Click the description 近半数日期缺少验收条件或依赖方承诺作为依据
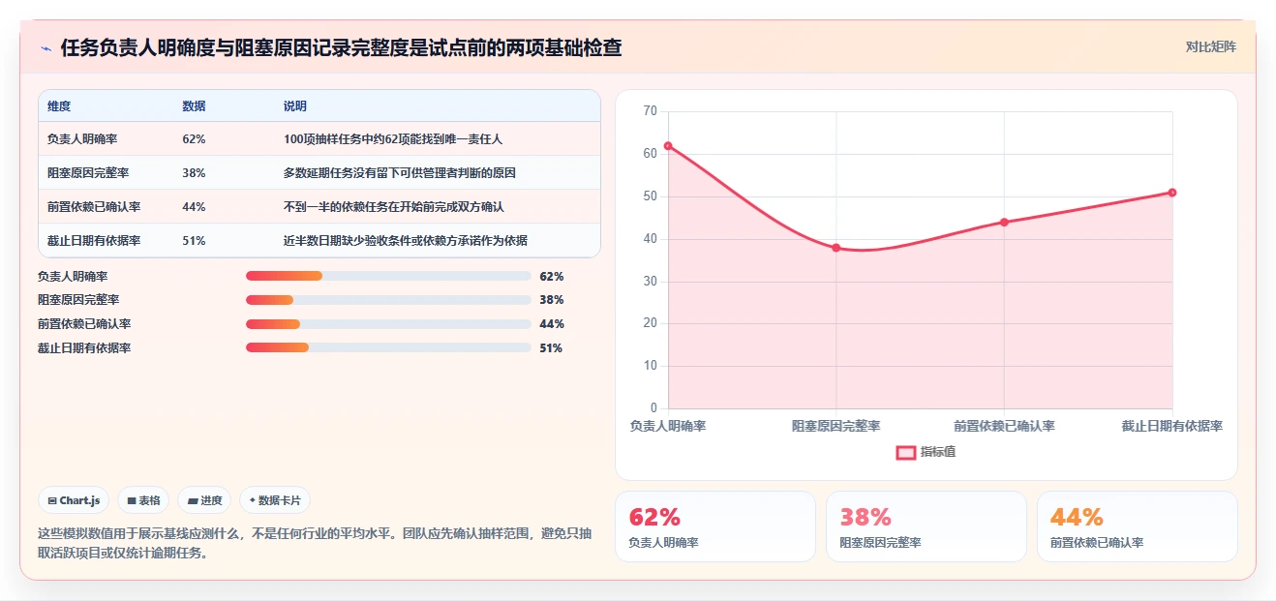Image resolution: width=1276 pixels, height=601 pixels. pos(405,241)
